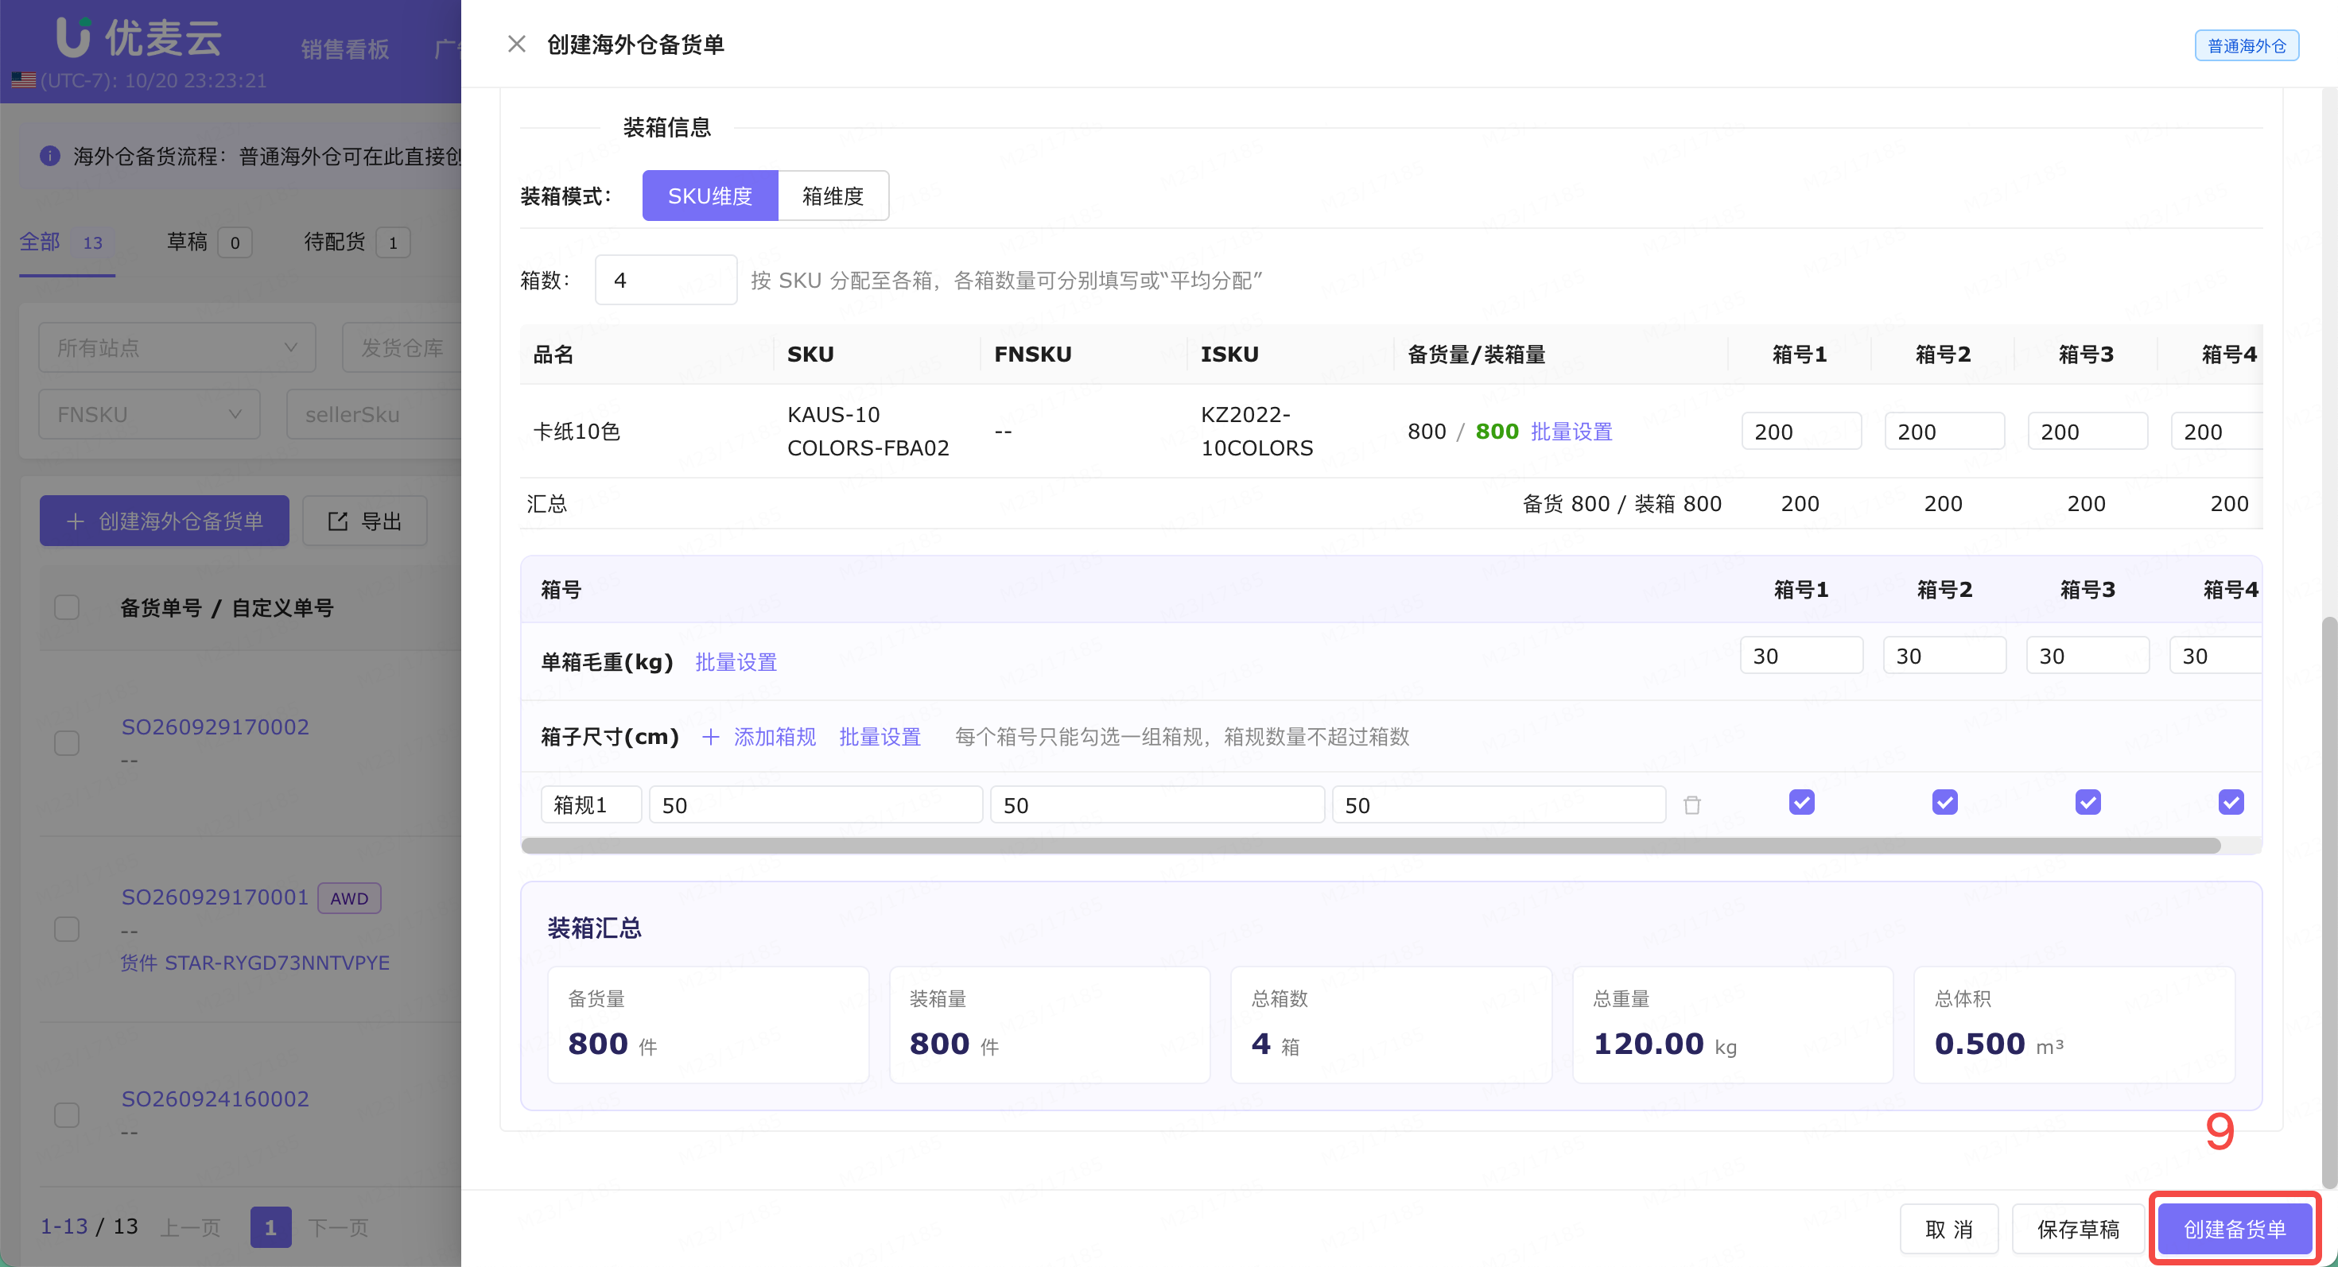Click 箱号2 gross weight input
Viewport: 2338px width, 1267px height.
point(1945,655)
